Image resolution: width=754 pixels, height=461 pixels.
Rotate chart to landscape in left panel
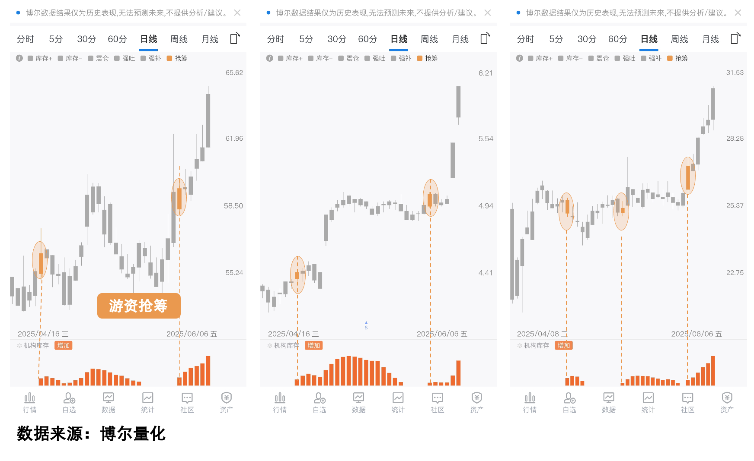235,38
